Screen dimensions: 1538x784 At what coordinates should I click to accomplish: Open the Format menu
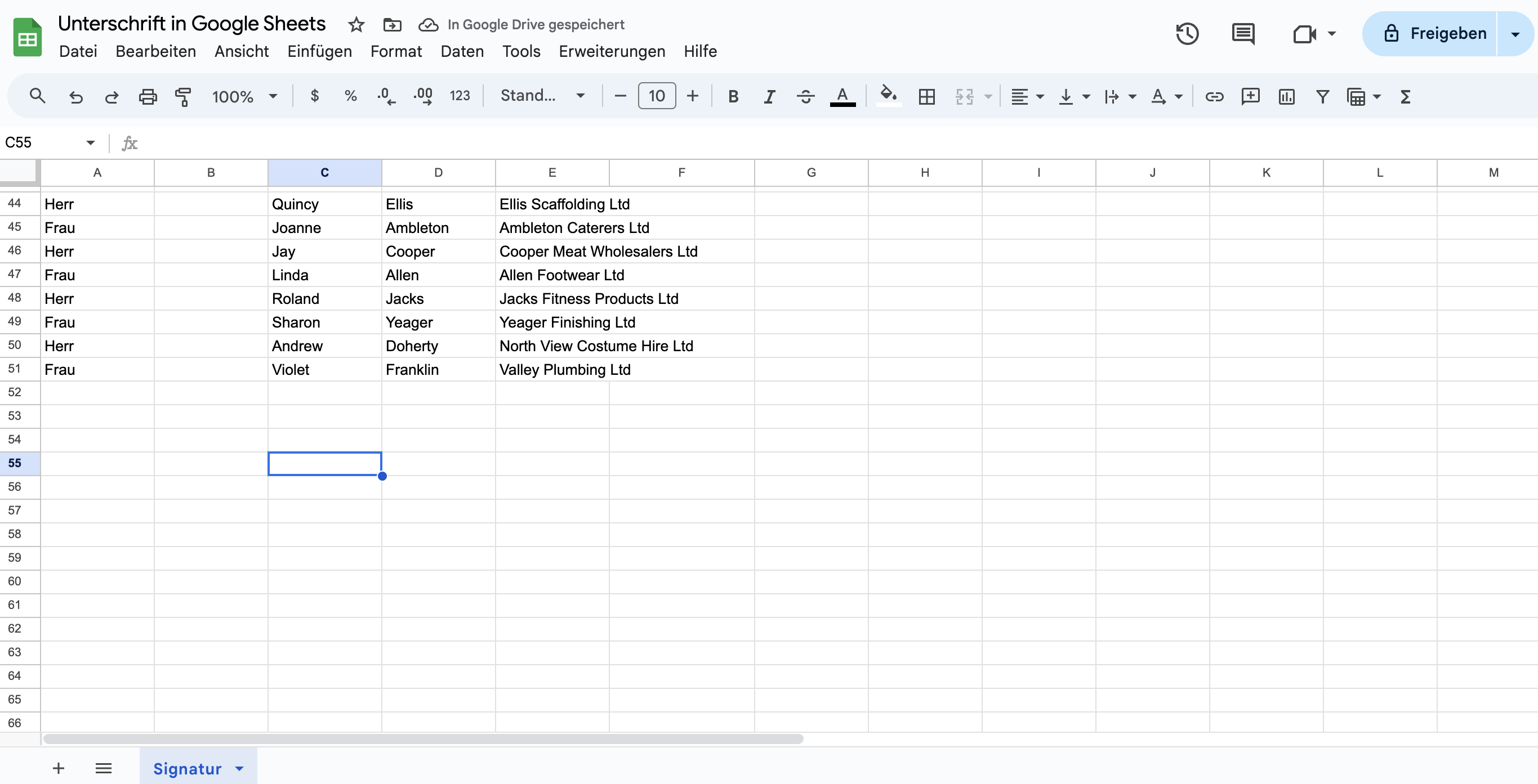pos(396,51)
